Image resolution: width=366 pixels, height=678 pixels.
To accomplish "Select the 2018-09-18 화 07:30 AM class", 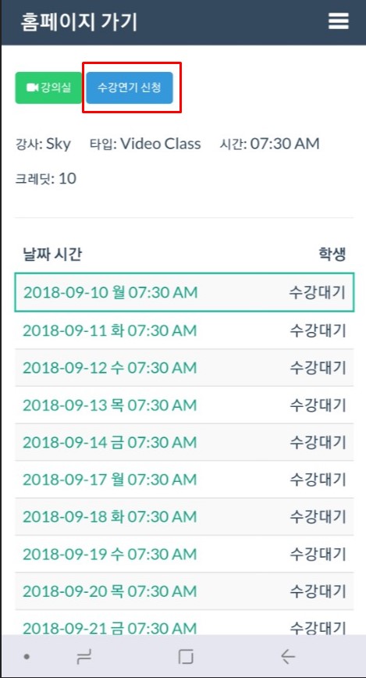I will (x=184, y=516).
